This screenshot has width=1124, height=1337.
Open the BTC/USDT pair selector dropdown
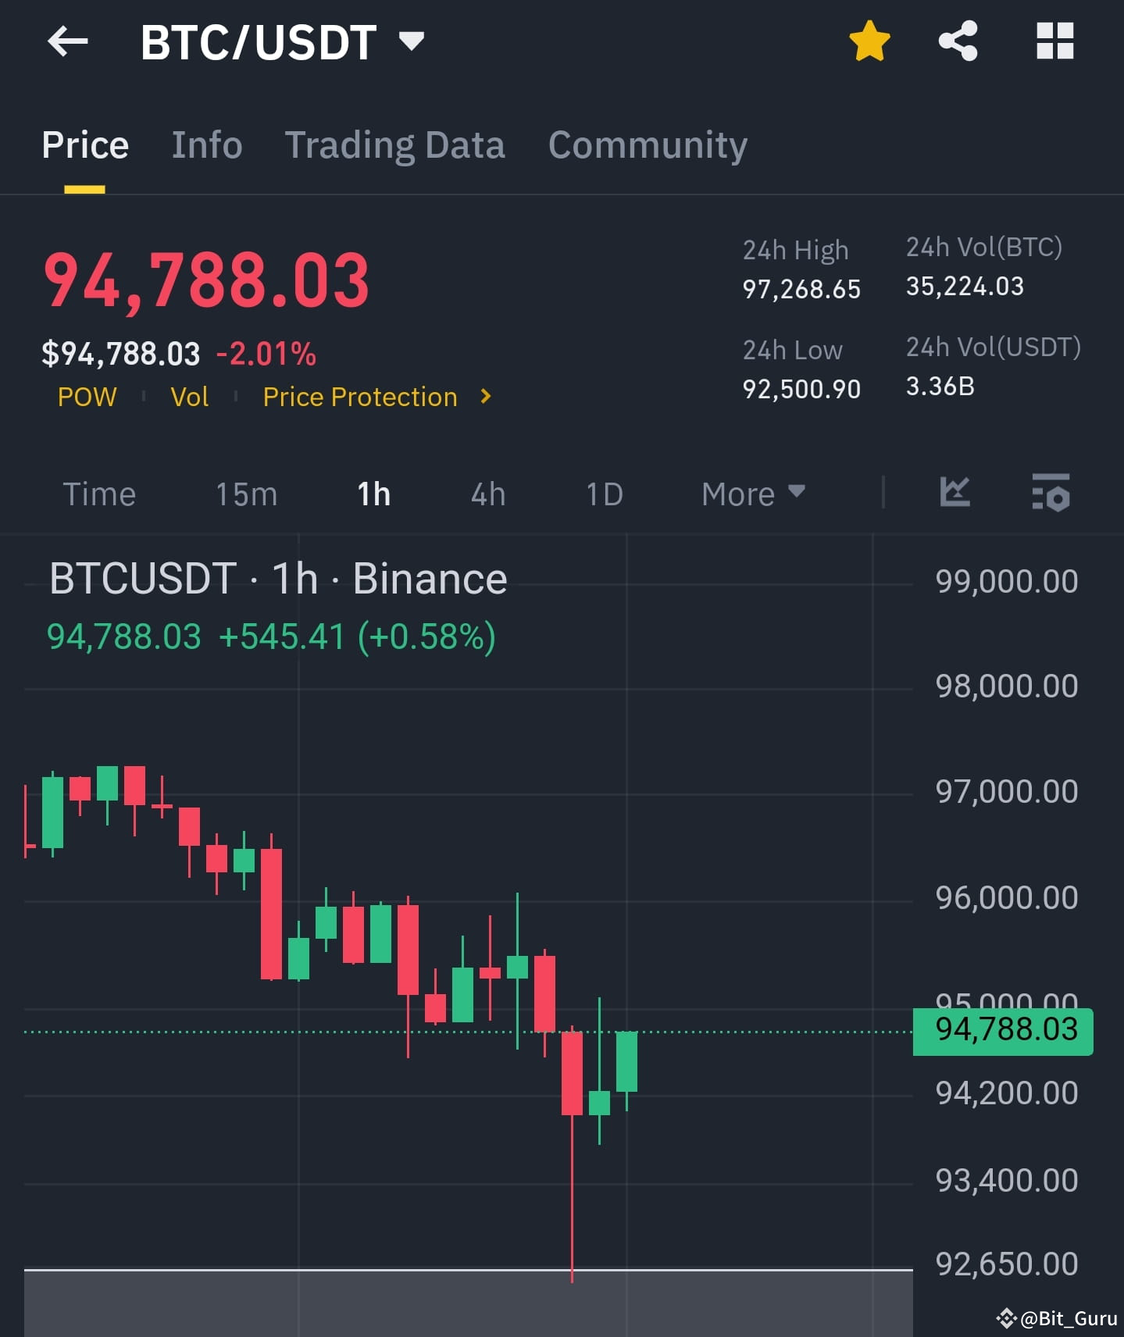(411, 41)
